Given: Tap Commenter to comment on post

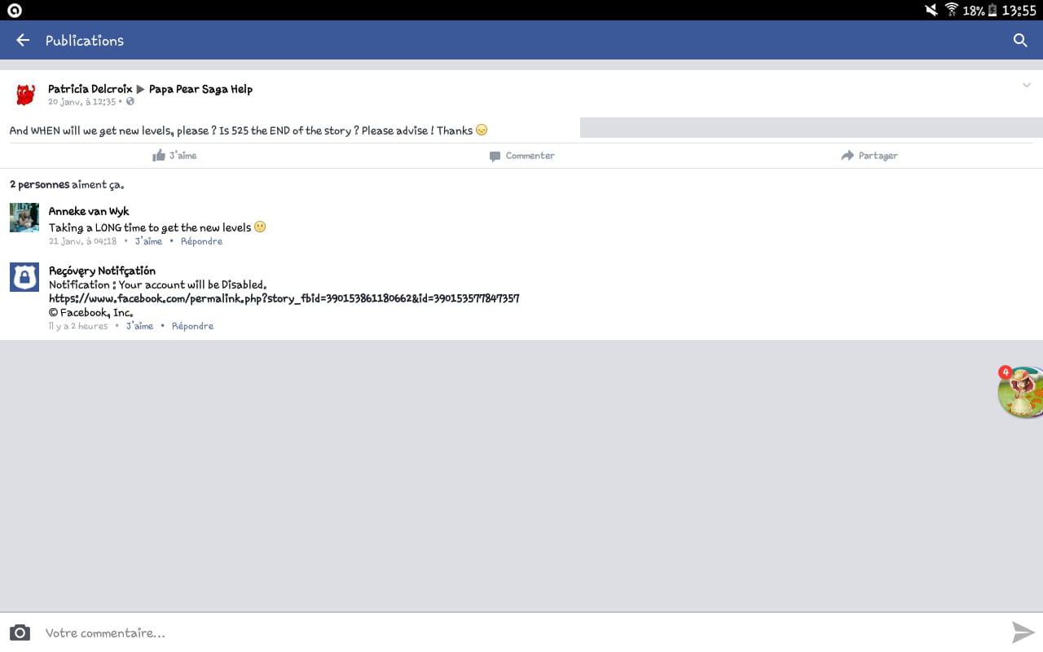Looking at the screenshot, I should (x=521, y=155).
